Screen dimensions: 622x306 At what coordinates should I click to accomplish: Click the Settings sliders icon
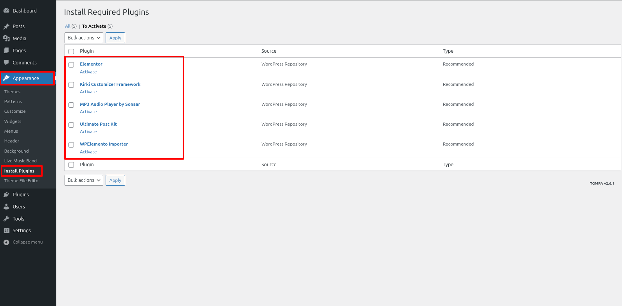[x=6, y=230]
